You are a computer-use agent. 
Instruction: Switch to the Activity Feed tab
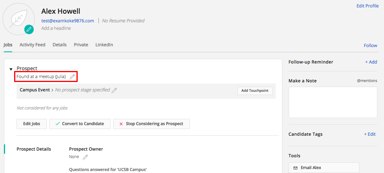(33, 45)
